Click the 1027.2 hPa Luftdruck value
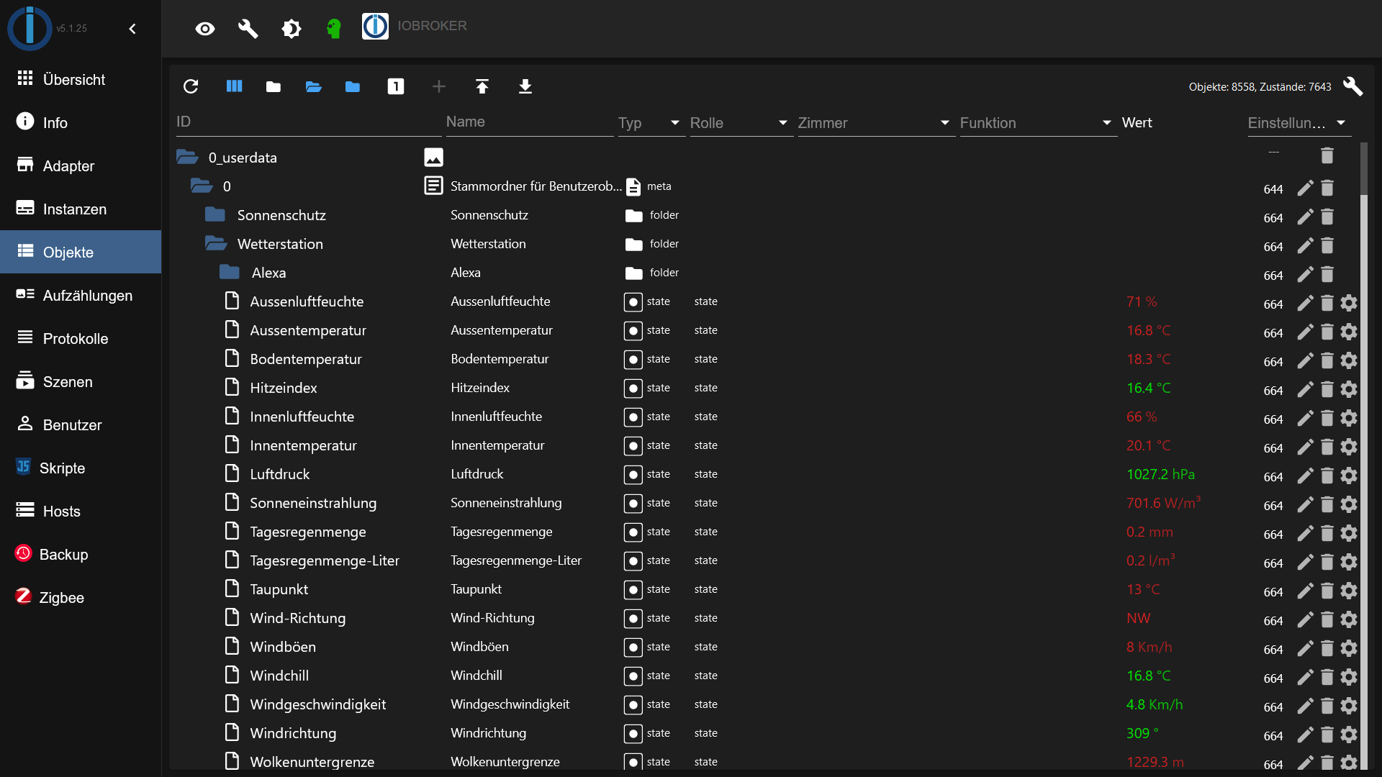 [x=1160, y=474]
